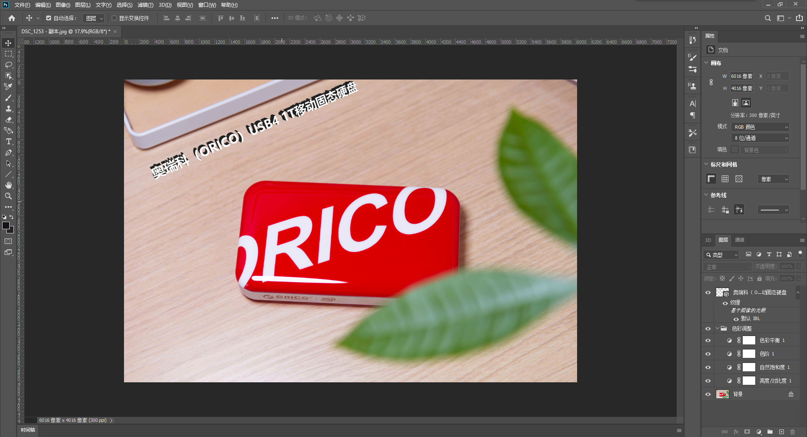
Task: Close the DSC_1253 document tab
Action: point(115,32)
